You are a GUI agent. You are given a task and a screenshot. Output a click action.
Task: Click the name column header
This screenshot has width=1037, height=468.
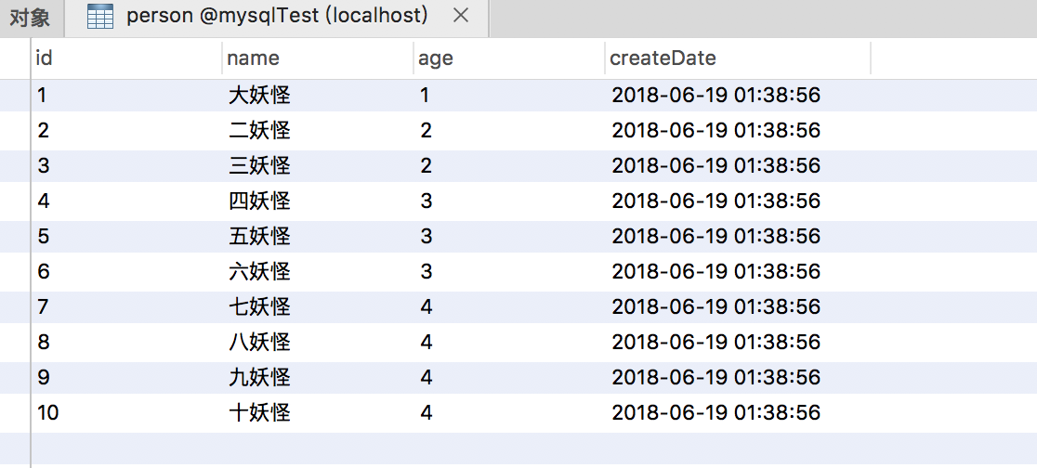[253, 58]
